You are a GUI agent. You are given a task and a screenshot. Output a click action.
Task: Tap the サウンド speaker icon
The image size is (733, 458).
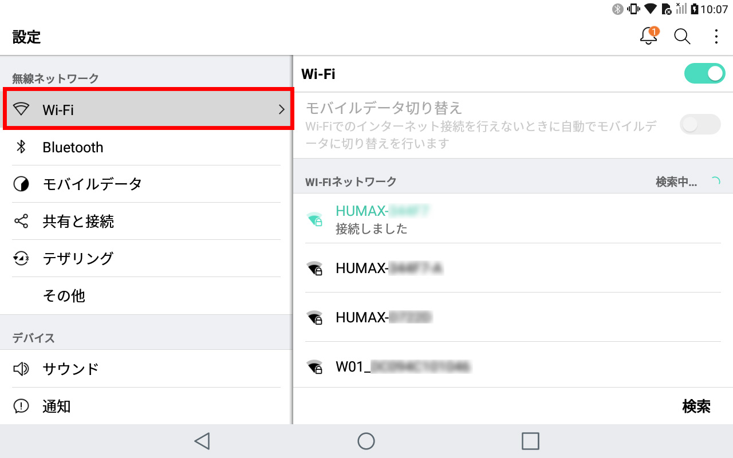21,369
